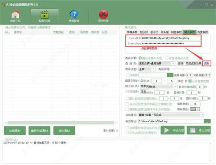Switch to 加水印 tab

pos(144,32)
